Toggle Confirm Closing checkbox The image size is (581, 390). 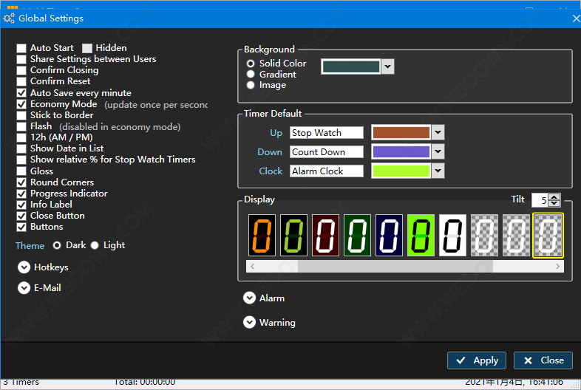pos(21,70)
